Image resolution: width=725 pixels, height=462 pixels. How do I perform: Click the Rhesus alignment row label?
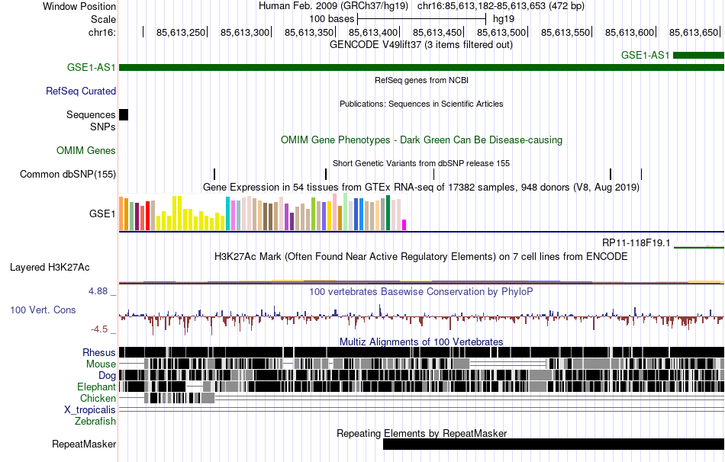(99, 353)
